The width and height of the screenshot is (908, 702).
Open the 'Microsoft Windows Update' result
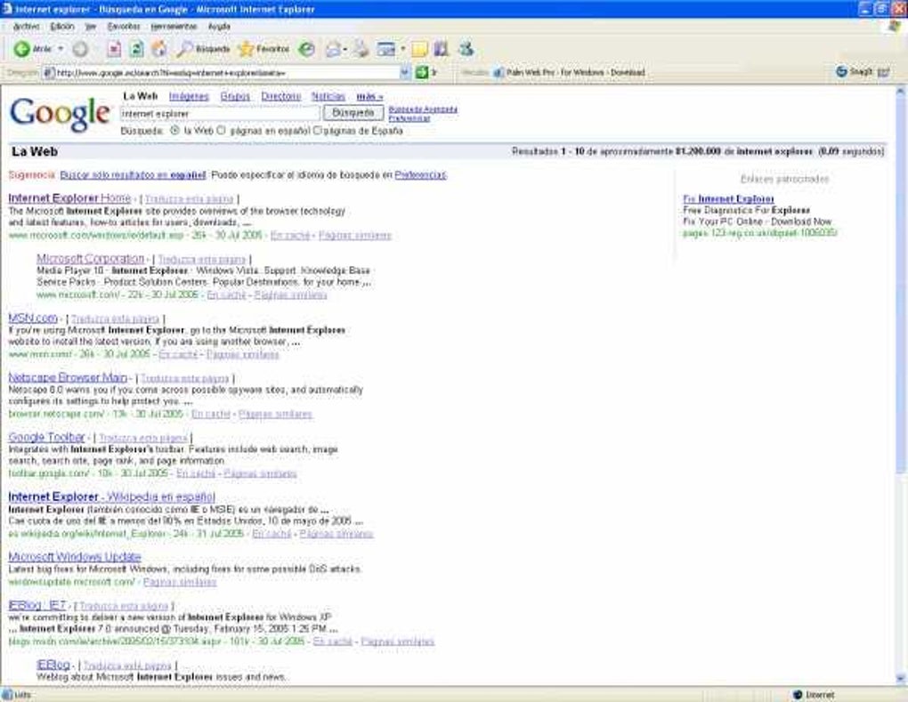coord(75,557)
